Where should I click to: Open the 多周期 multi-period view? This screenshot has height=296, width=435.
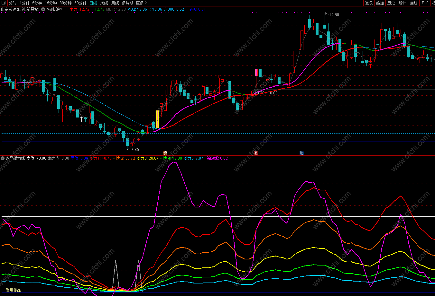tap(127, 3)
